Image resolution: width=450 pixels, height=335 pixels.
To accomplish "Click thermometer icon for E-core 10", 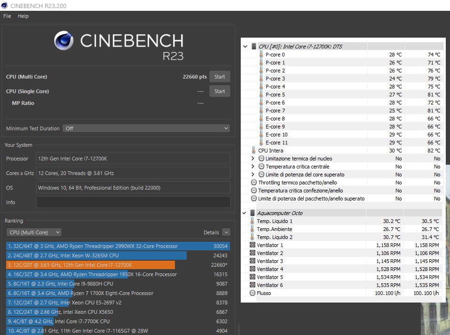I will pos(261,135).
